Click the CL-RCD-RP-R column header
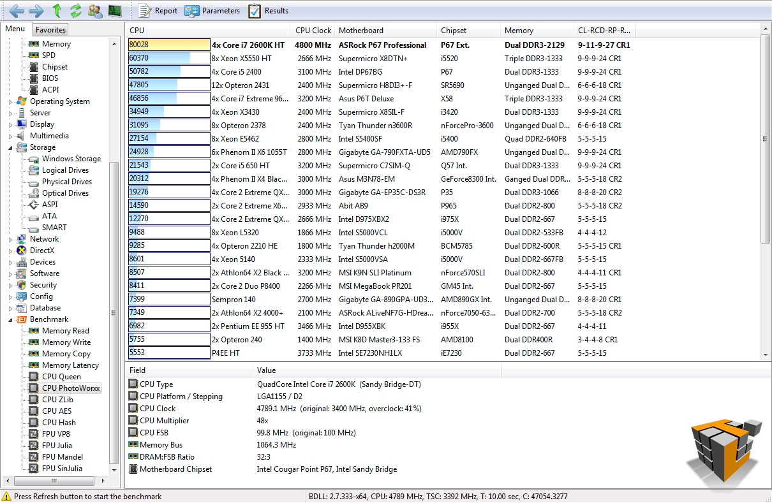The image size is (772, 503). pyautogui.click(x=605, y=30)
